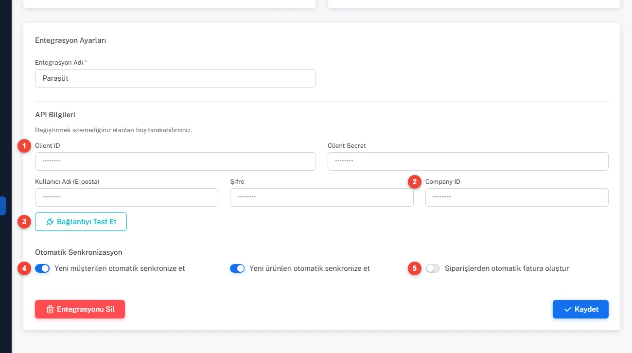Click the Company ID label text
The height and width of the screenshot is (353, 632).
pos(443,182)
